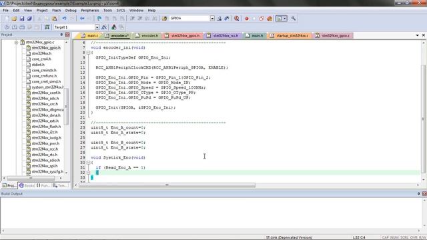Click the Paste icon in the toolbar
This screenshot has width=427, height=240.
click(x=55, y=19)
